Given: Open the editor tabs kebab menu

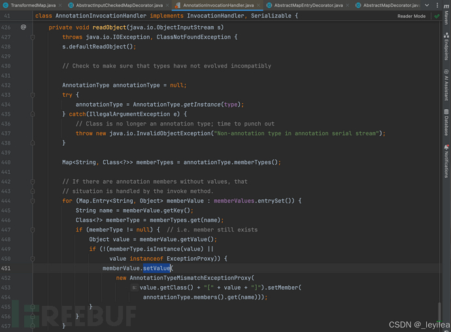Looking at the screenshot, I should point(437,5).
